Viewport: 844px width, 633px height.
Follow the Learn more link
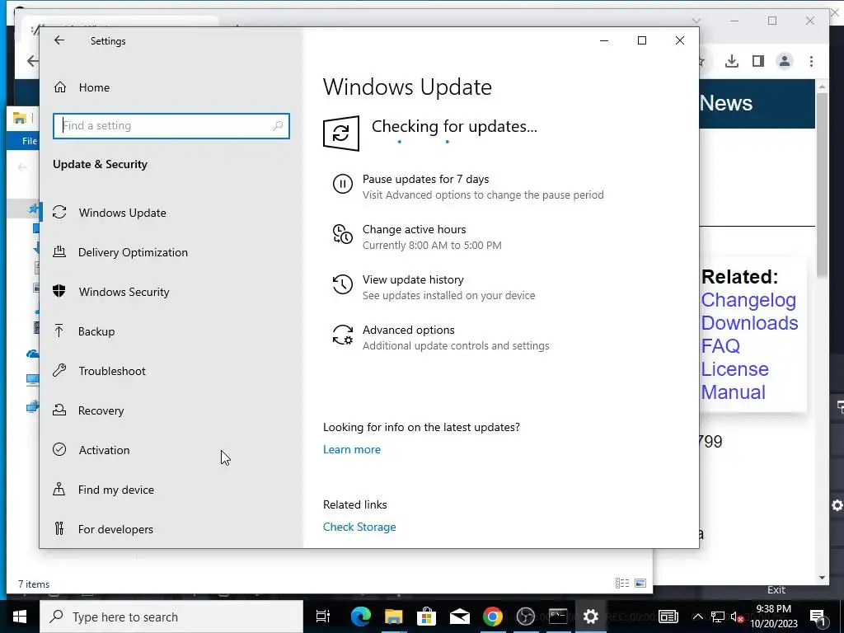(351, 449)
